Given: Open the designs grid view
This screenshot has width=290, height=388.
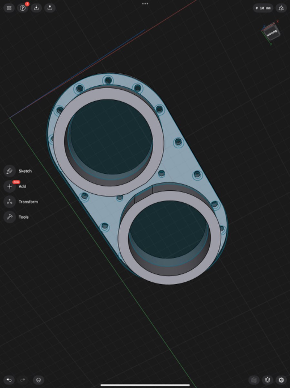Looking at the screenshot, I should click(9, 8).
